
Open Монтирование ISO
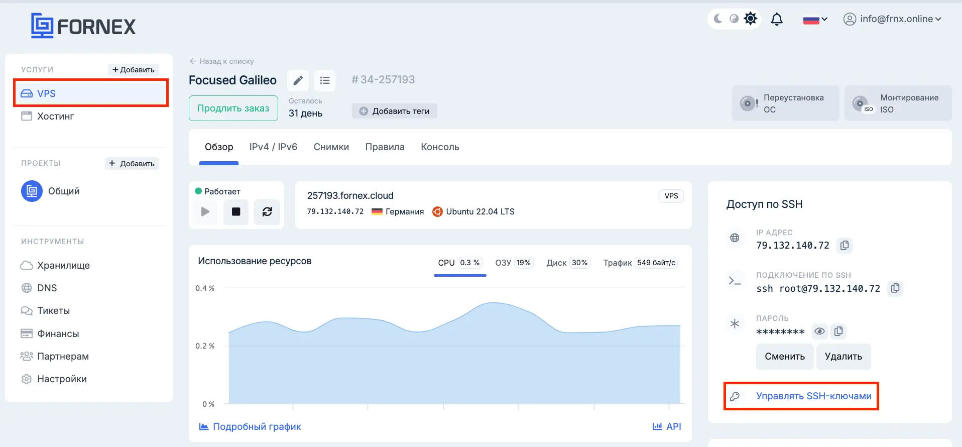pyautogui.click(x=898, y=103)
